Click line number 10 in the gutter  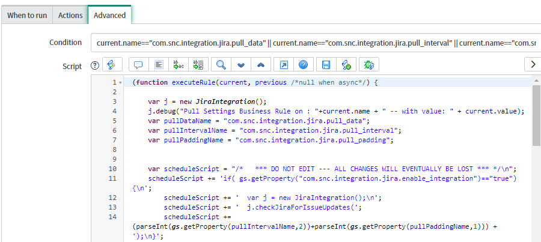coord(113,169)
